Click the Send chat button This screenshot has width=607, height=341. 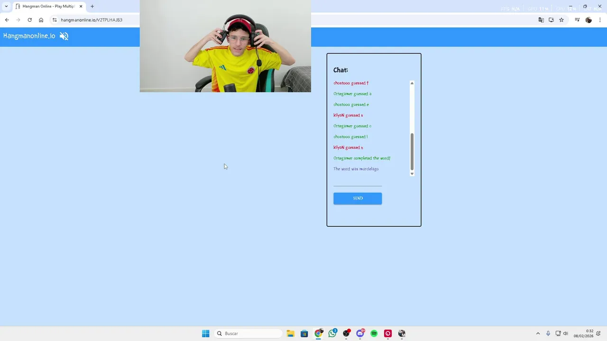[358, 198]
